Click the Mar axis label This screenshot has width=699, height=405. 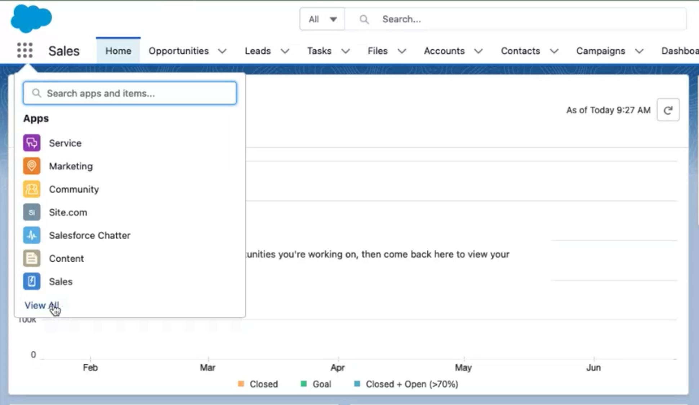point(208,368)
